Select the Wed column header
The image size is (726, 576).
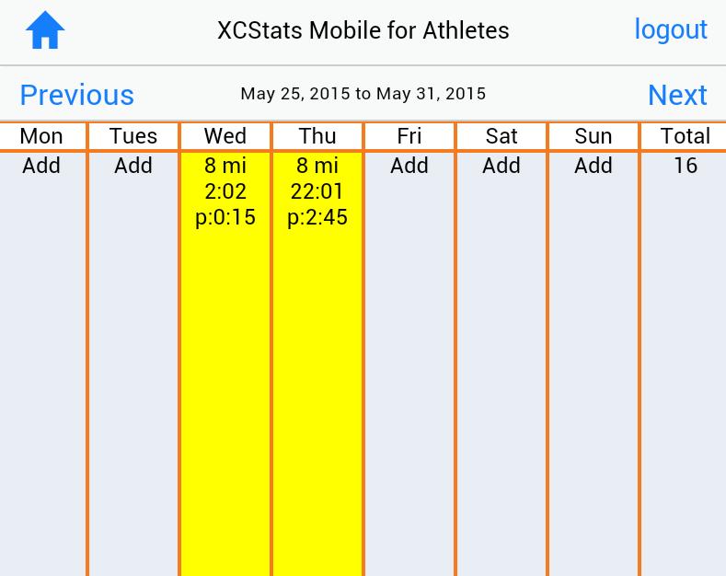tap(225, 136)
